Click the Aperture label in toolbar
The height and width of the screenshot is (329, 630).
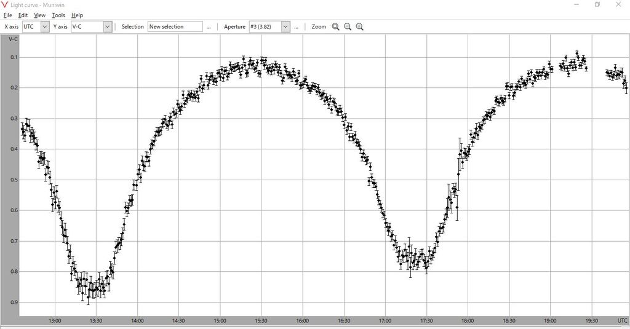[x=234, y=26]
